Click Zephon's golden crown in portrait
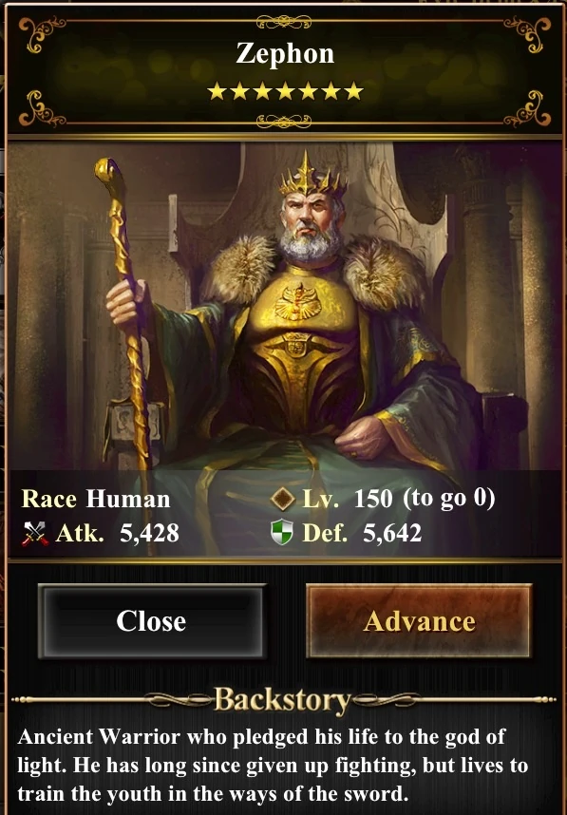This screenshot has height=815, width=567. [311, 177]
